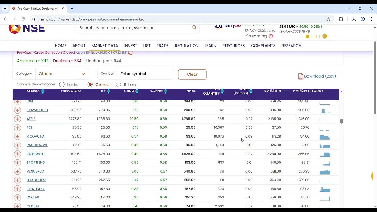View site information icon in address bar

[33, 19]
